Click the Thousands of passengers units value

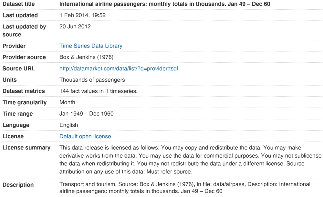92,80
